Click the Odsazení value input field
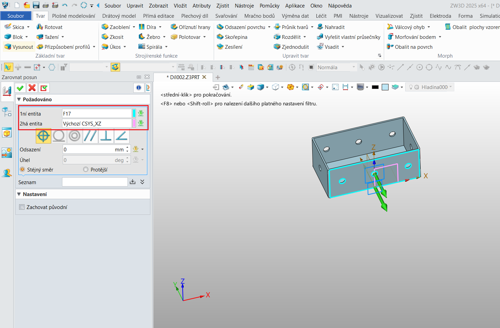Screen dimensions: 500x328 pyautogui.click(x=94, y=149)
